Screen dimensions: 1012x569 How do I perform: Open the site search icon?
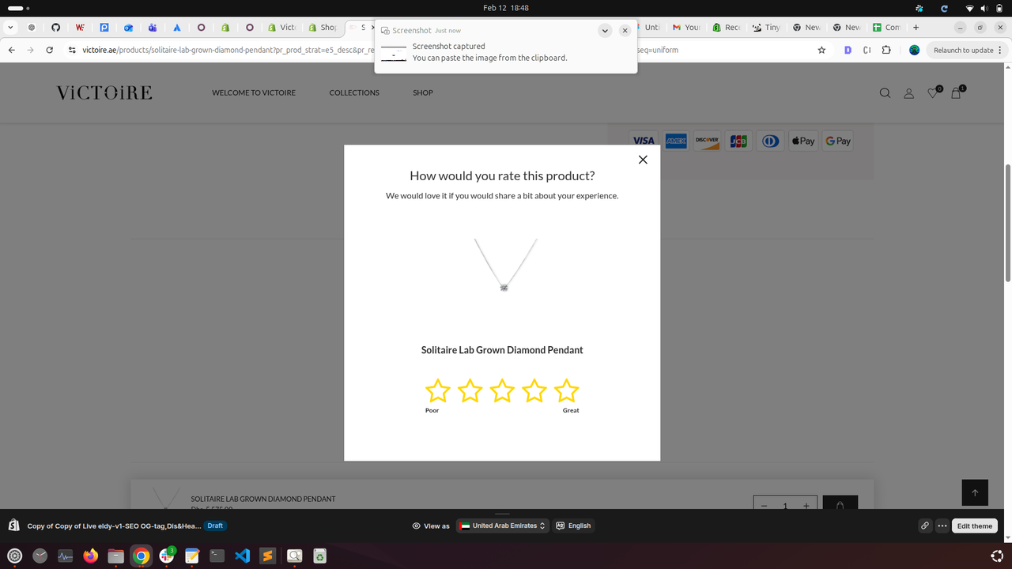click(x=885, y=93)
